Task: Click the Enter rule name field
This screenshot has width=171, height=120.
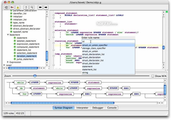Action: 108,41
